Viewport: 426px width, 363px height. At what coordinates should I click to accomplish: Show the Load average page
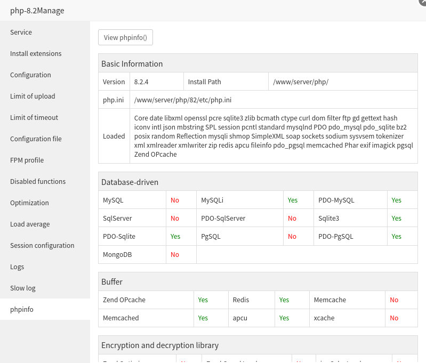click(x=30, y=224)
